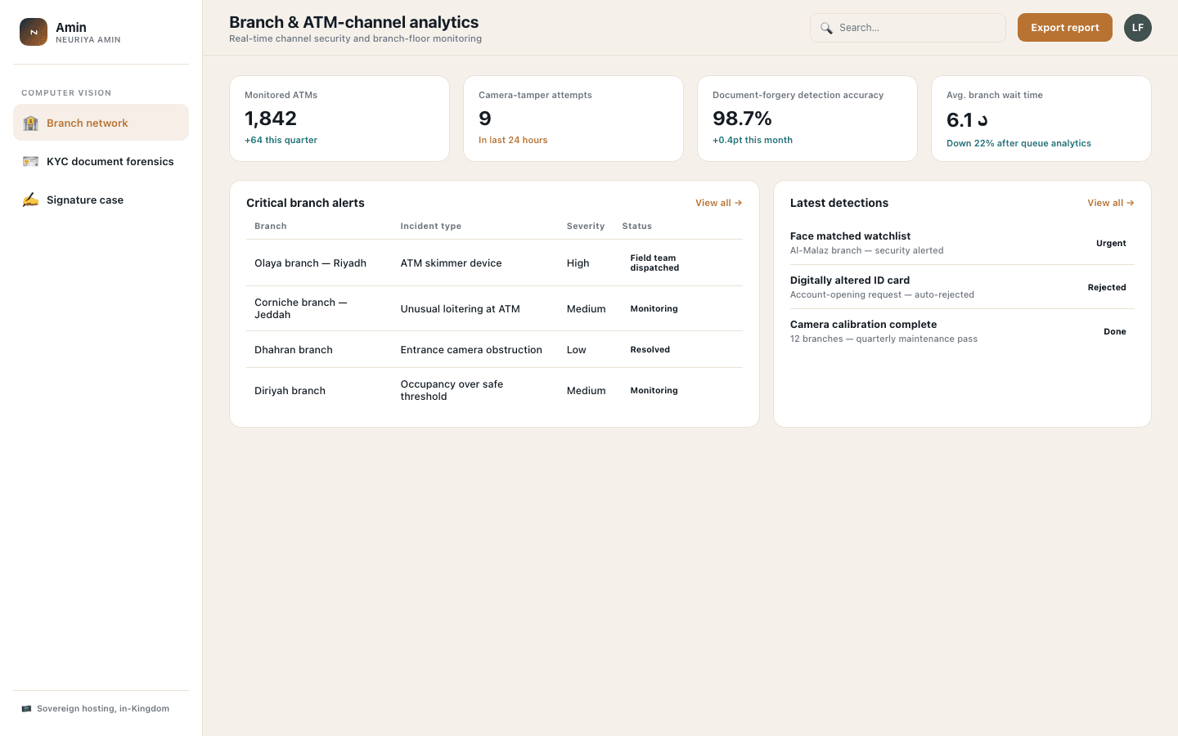
Task: Click the magnifier icon in search box
Action: (826, 28)
